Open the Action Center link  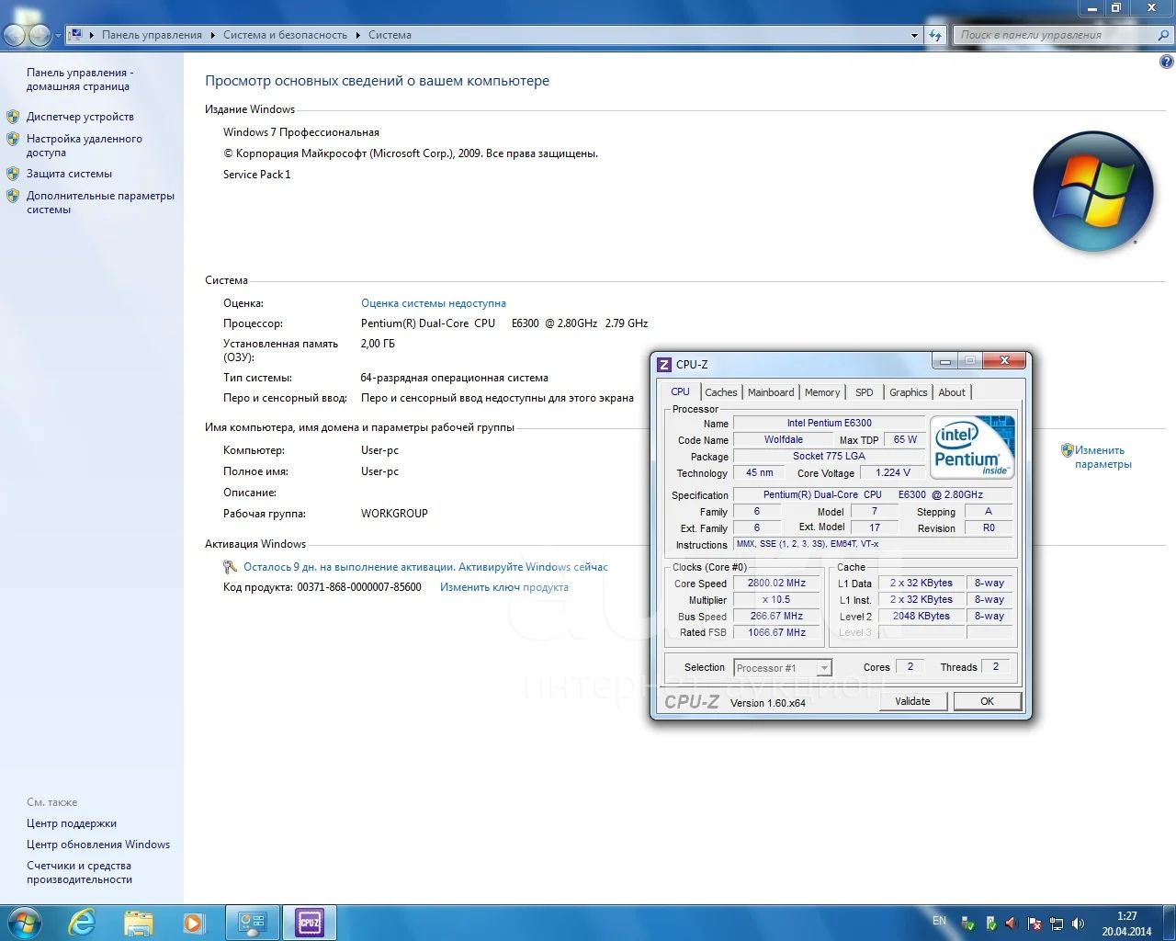click(72, 823)
